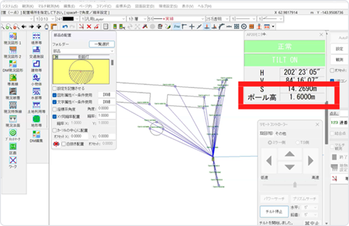Open the マルチ観測(M) menu
Image resolution: width=349 pixels, height=226 pixels.
tap(49, 6)
